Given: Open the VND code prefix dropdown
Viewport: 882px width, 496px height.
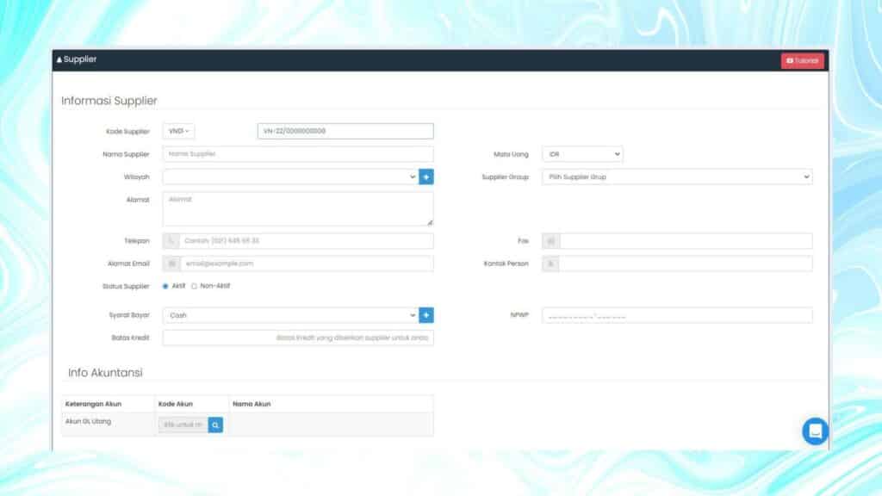Looking at the screenshot, I should [177, 130].
